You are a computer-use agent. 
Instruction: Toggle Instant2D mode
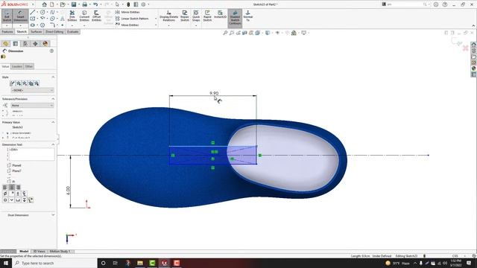point(221,15)
